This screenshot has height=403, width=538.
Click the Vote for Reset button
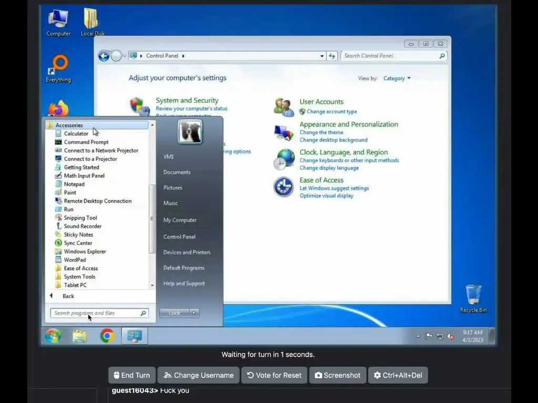(x=274, y=375)
